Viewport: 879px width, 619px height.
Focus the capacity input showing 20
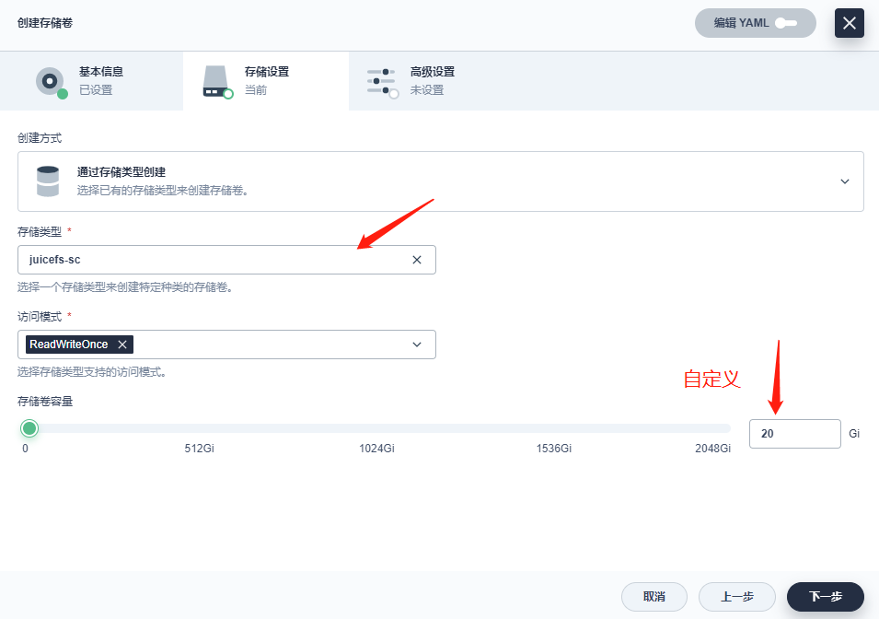[x=795, y=434]
